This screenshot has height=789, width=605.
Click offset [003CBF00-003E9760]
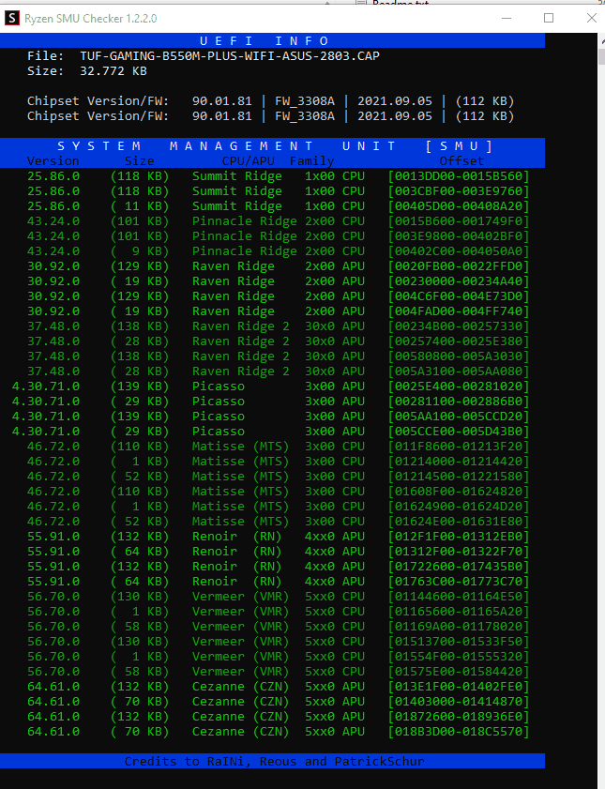click(x=458, y=191)
